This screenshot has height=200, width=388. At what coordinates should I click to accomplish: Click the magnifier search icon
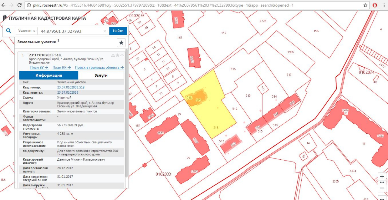coord(8,31)
